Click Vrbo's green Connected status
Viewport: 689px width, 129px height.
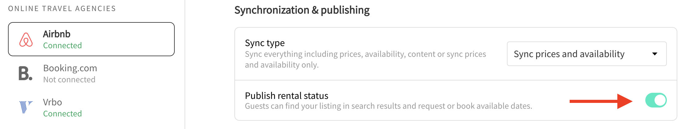pyautogui.click(x=62, y=114)
